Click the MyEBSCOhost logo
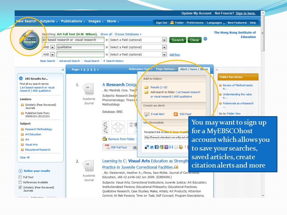The image size is (287, 215). pos(30,40)
